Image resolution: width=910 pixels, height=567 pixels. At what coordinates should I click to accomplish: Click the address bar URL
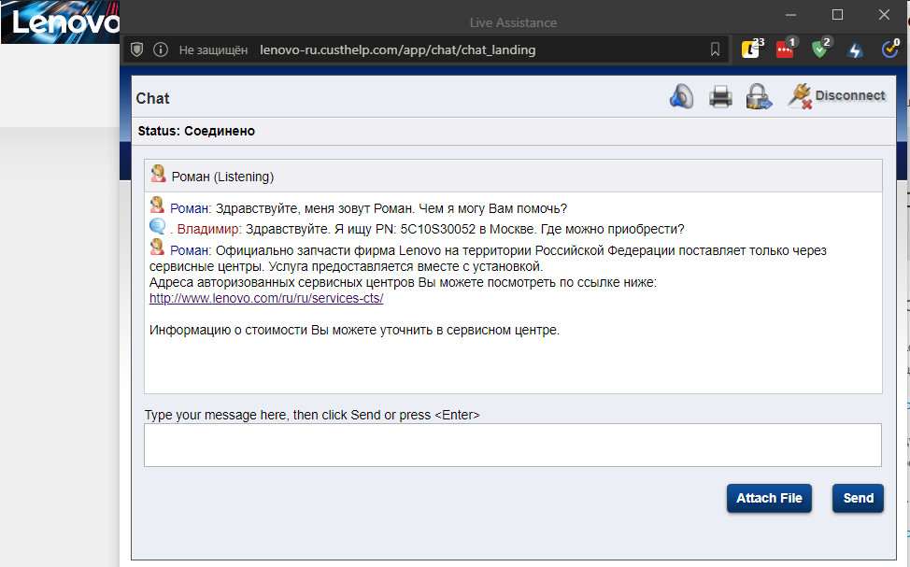tap(397, 50)
